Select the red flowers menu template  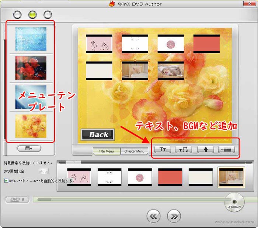click(31, 68)
